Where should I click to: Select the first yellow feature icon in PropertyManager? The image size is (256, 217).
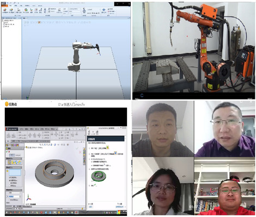click(9, 163)
